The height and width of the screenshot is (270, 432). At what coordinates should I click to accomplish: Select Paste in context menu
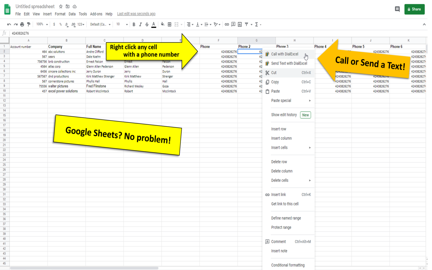(x=289, y=91)
